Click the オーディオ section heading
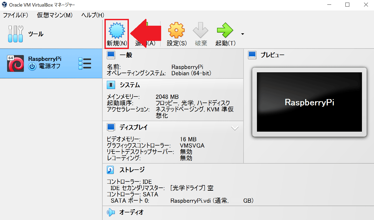374x220 pixels. [x=131, y=212]
